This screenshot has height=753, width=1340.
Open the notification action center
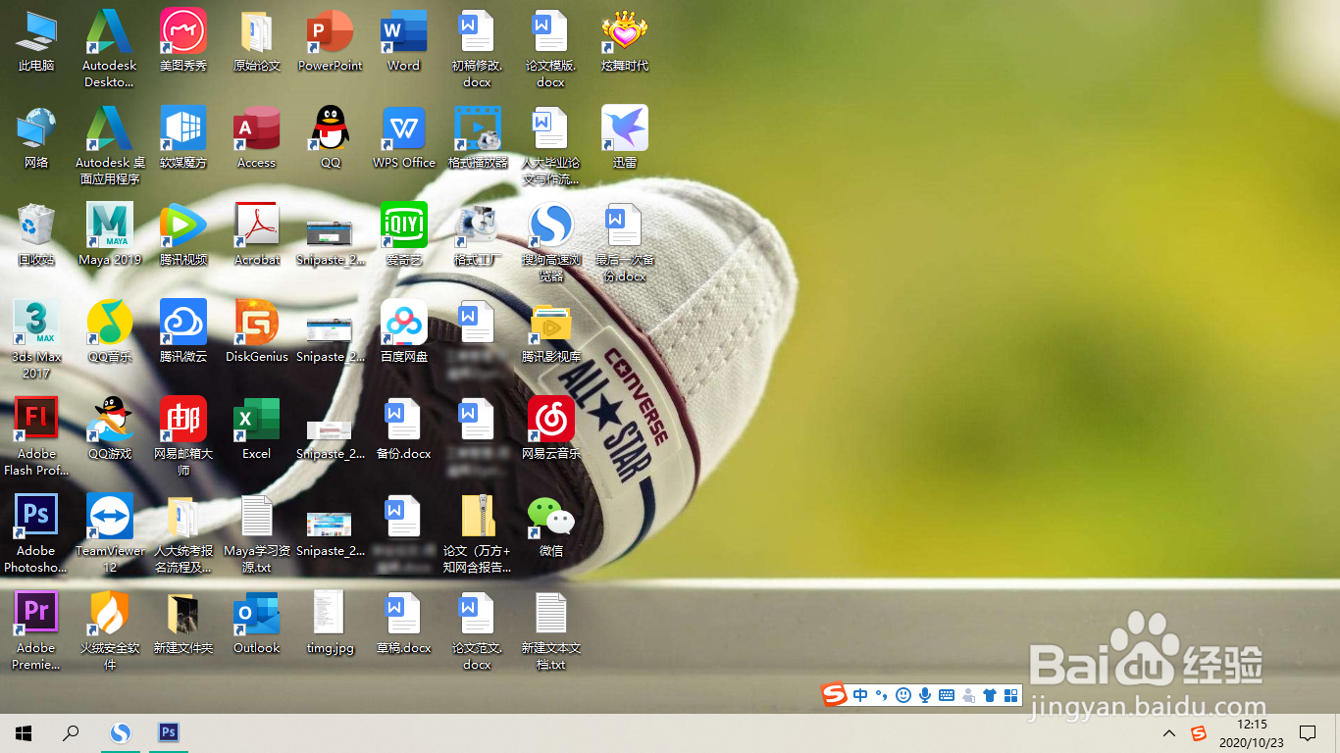tap(1308, 732)
